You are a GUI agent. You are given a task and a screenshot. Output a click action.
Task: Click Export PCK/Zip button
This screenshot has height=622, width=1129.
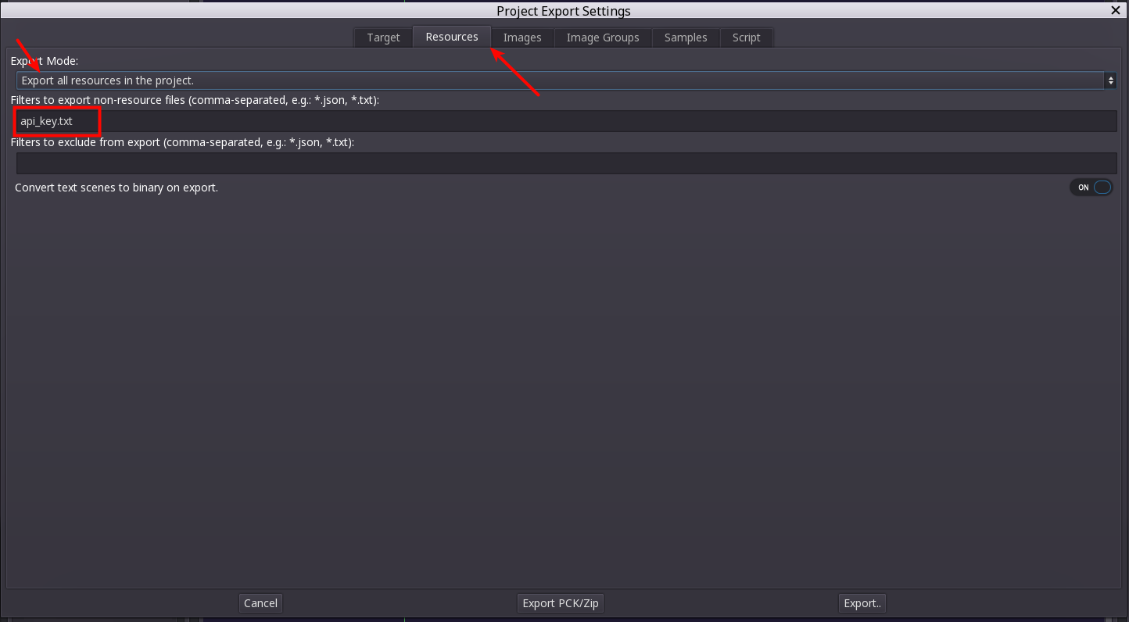561,603
